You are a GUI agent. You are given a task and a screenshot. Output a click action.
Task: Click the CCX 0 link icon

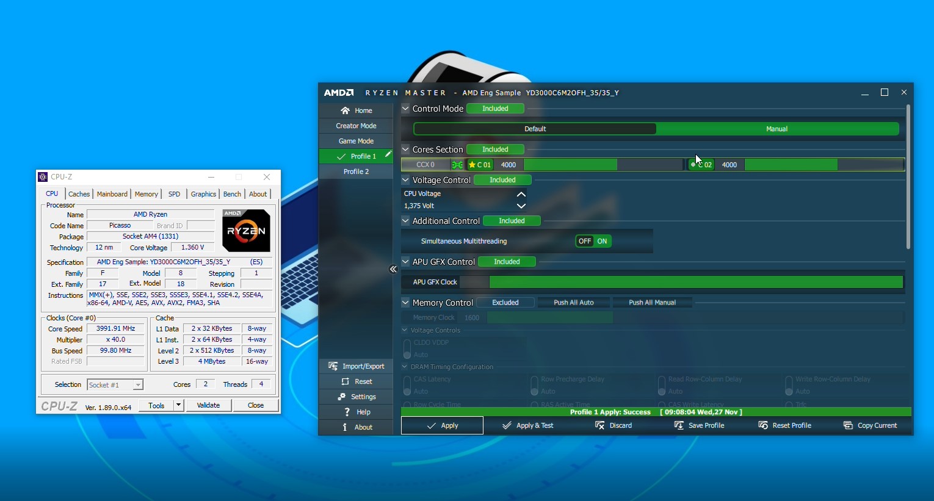(x=457, y=165)
